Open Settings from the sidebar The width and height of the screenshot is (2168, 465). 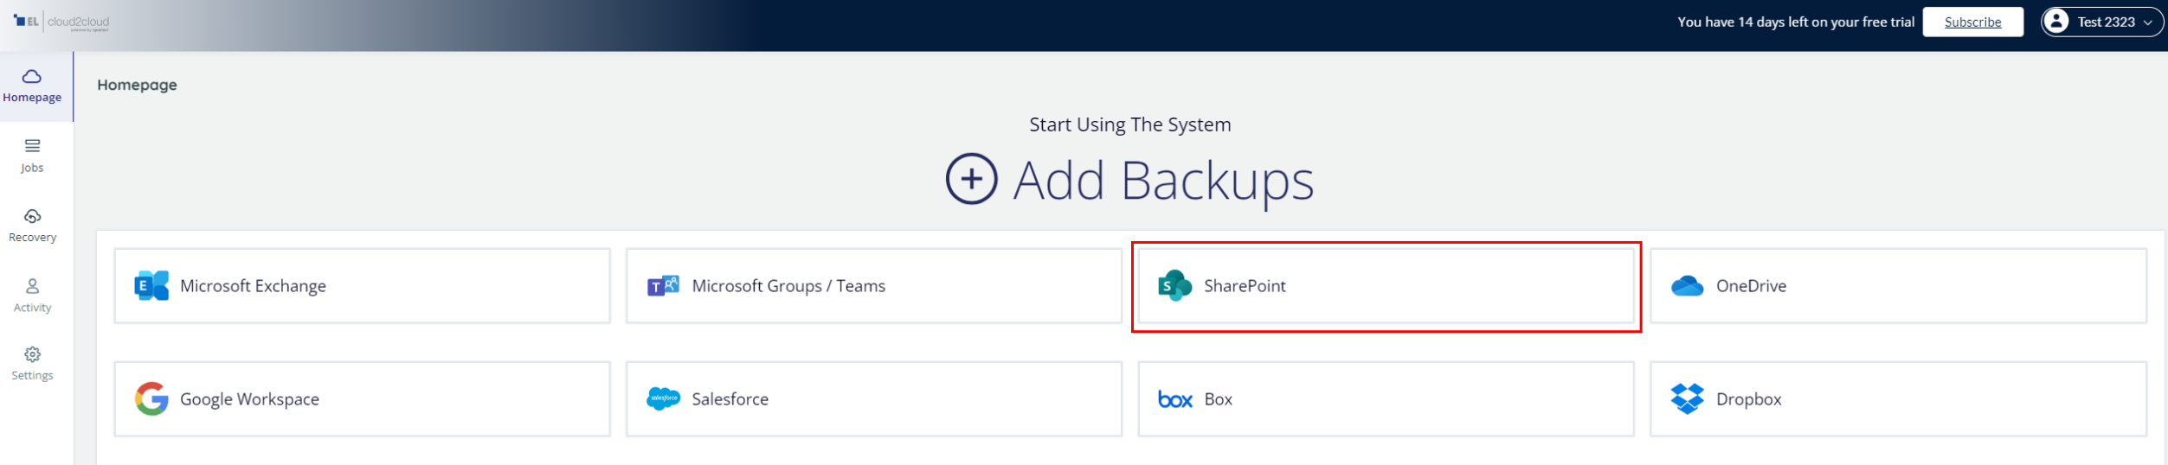[32, 363]
